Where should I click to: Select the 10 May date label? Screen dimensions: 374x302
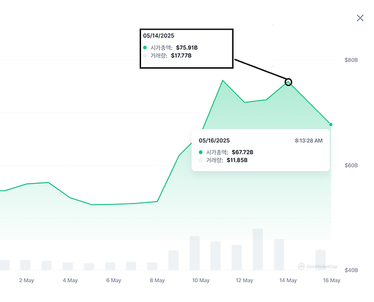[201, 280]
